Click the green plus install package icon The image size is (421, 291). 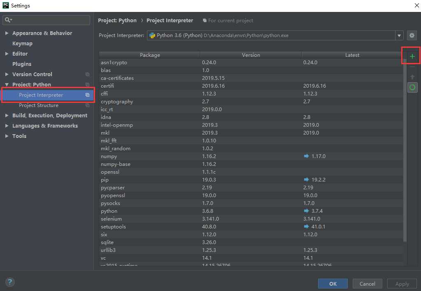[412, 56]
